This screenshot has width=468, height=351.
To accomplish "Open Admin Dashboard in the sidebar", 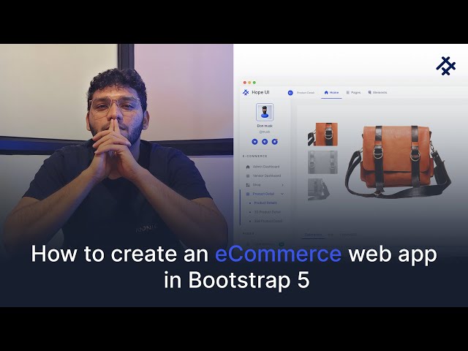I will pyautogui.click(x=263, y=167).
